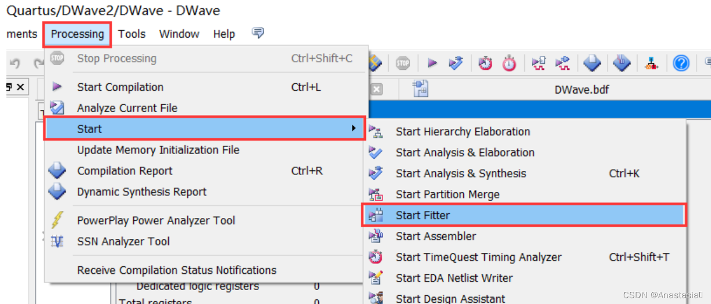Image resolution: width=711 pixels, height=304 pixels.
Task: Select Analyze Current File menu entry
Action: tap(127, 108)
